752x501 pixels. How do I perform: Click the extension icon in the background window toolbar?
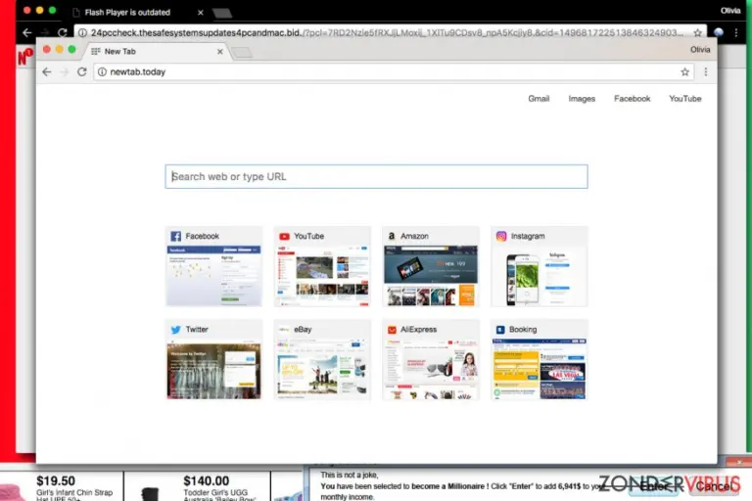pyautogui.click(x=719, y=32)
